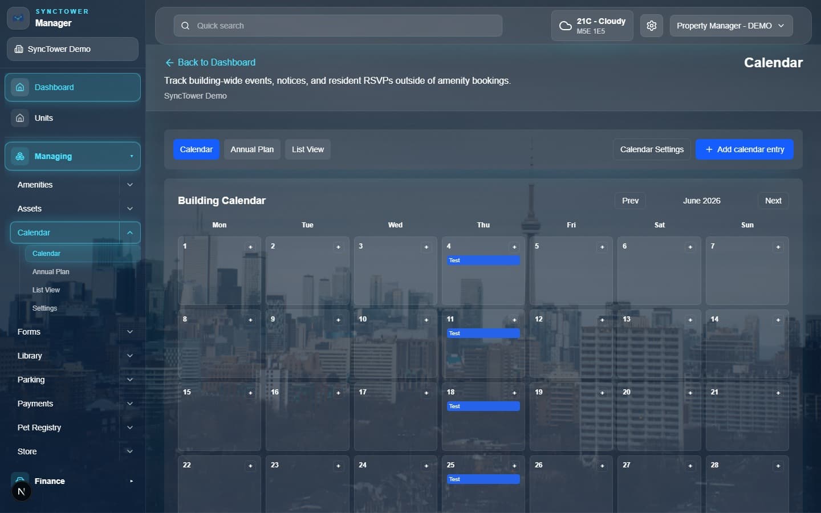The width and height of the screenshot is (821, 513).
Task: Add entry with plus on June 3
Action: point(426,247)
